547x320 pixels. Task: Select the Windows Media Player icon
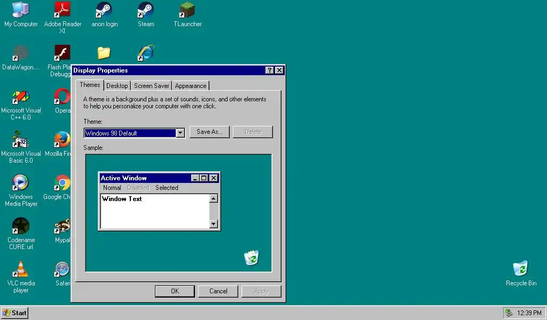coord(21,191)
